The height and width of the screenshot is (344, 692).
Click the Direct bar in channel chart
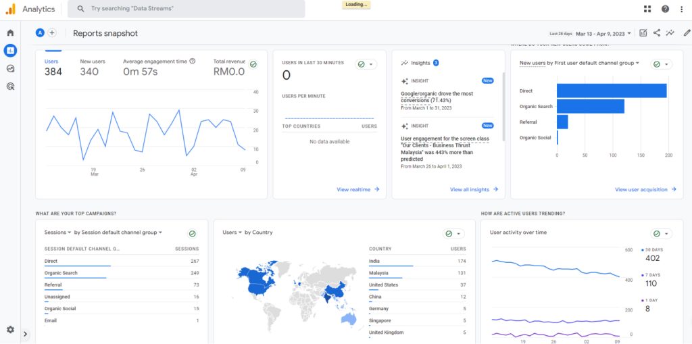[611, 91]
